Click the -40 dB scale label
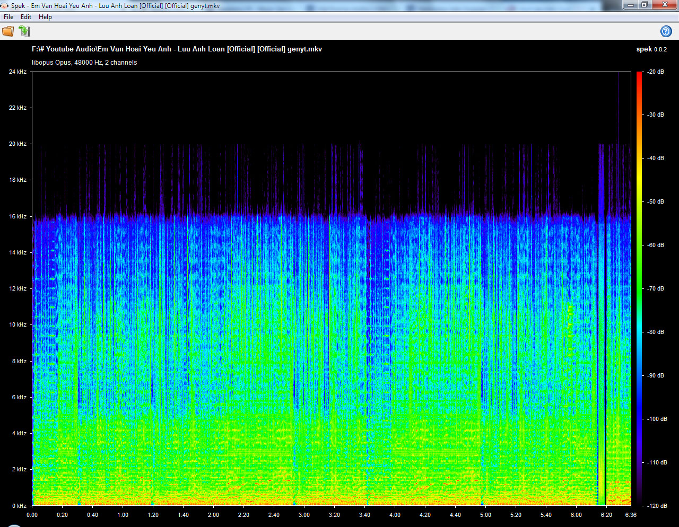Screen dimensions: 679x527 pos(656,158)
